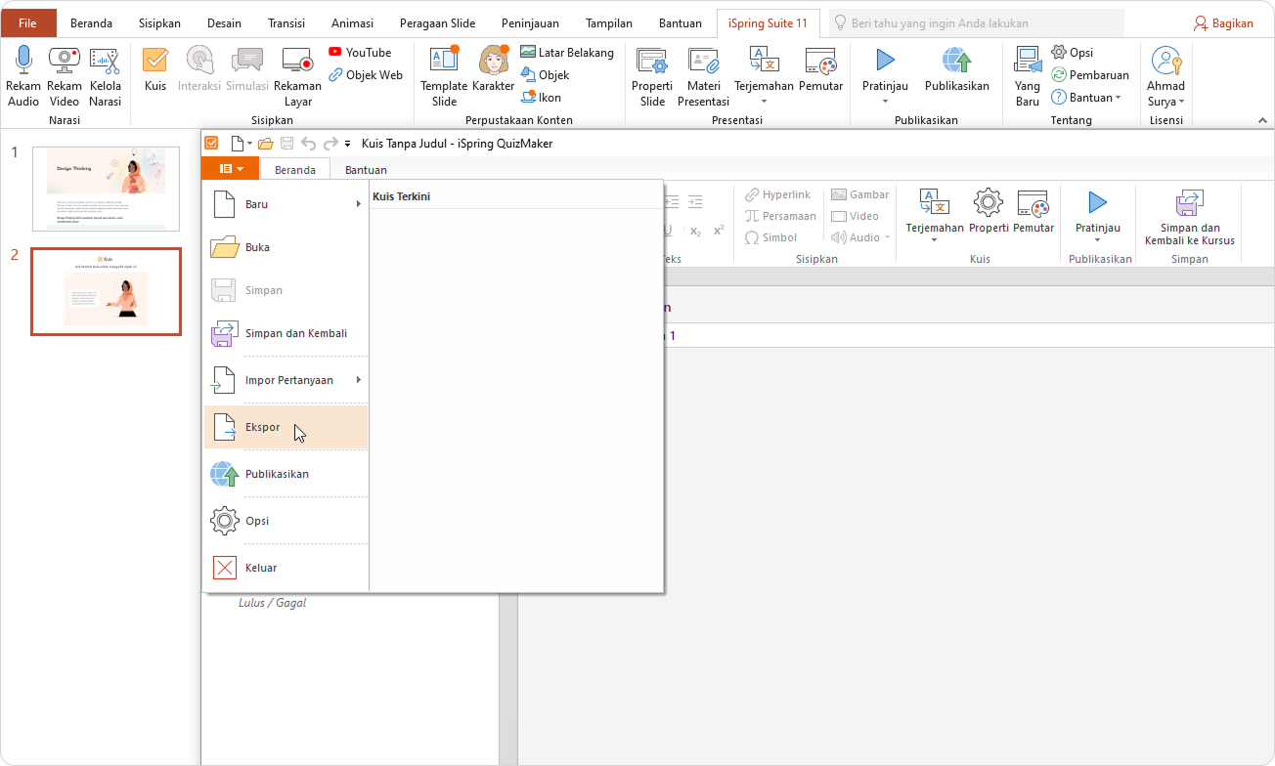Image resolution: width=1275 pixels, height=766 pixels.
Task: Select slide 1 thumbnail
Action: (x=106, y=188)
